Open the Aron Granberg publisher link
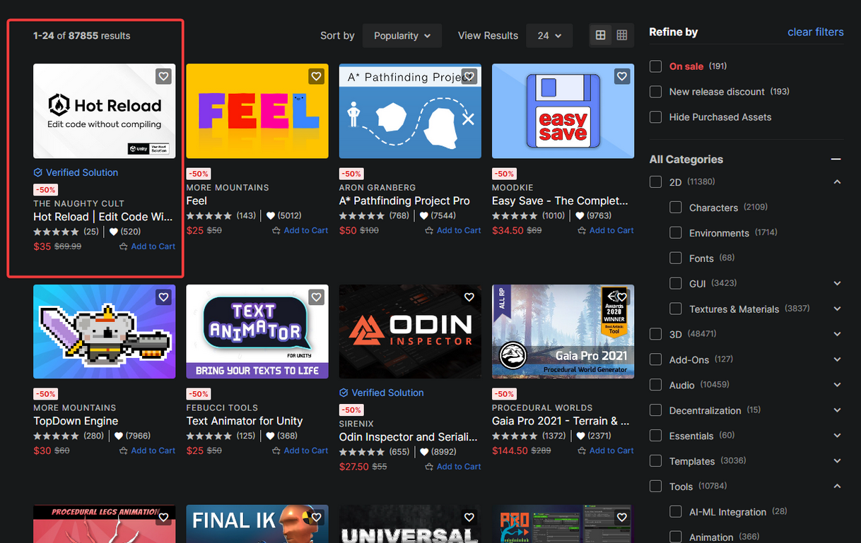861x543 pixels. click(x=377, y=188)
